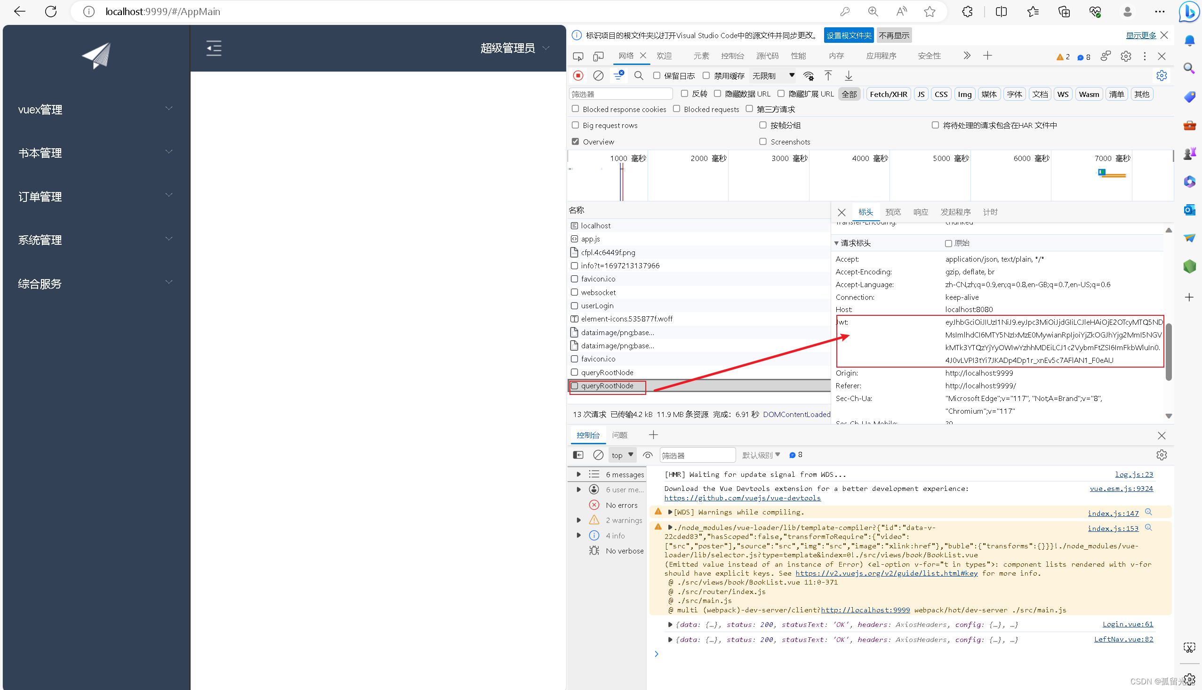This screenshot has height=690, width=1202.
Task: Expand the 系统管理 menu
Action: (95, 240)
